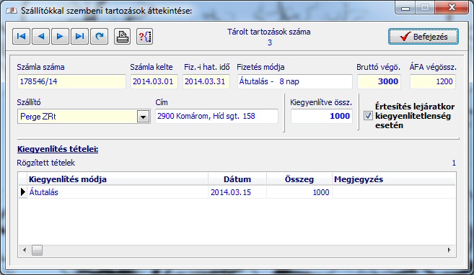This screenshot has width=474, height=275.
Task: Click the ÁFA végössz. field 1200
Action: (433, 81)
